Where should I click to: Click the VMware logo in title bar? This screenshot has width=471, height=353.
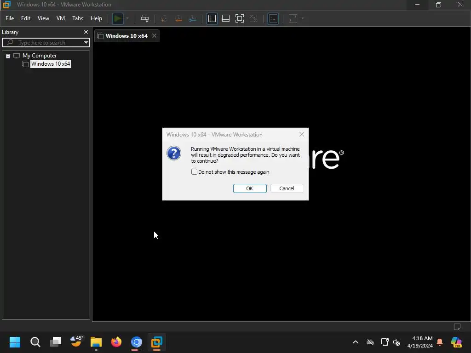pyautogui.click(x=6, y=5)
